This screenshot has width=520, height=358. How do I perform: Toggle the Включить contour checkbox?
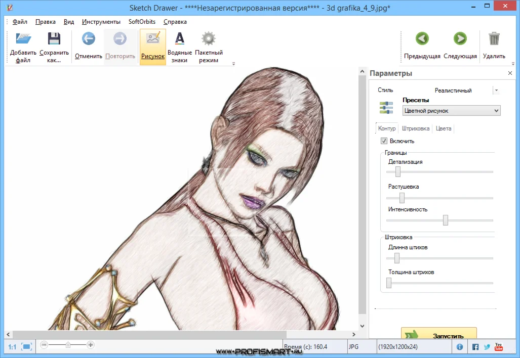pyautogui.click(x=384, y=141)
